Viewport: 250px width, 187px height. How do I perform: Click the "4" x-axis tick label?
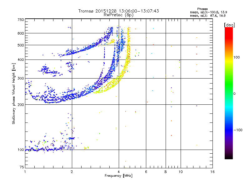119,172
